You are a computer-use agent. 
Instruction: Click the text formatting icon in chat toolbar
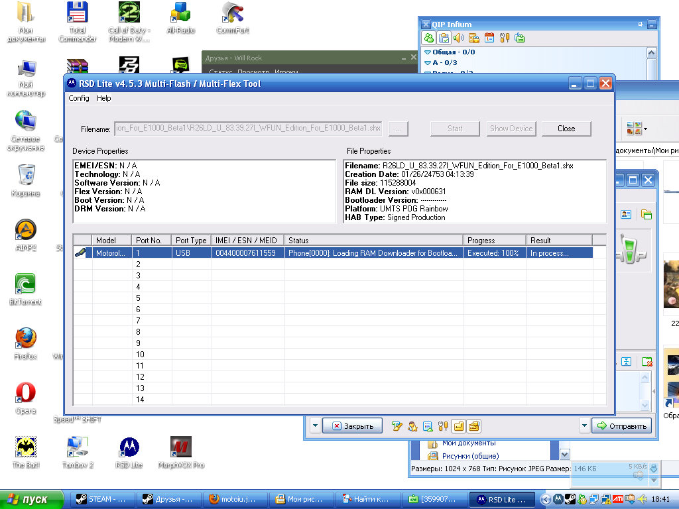[397, 426]
